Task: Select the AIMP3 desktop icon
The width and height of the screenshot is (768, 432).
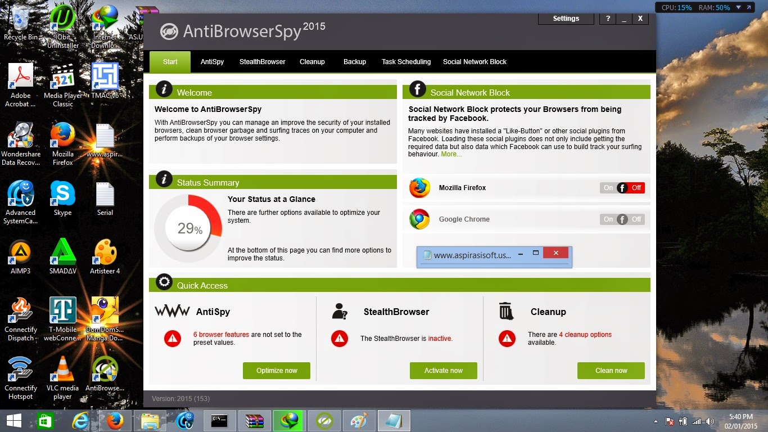Action: (x=21, y=256)
